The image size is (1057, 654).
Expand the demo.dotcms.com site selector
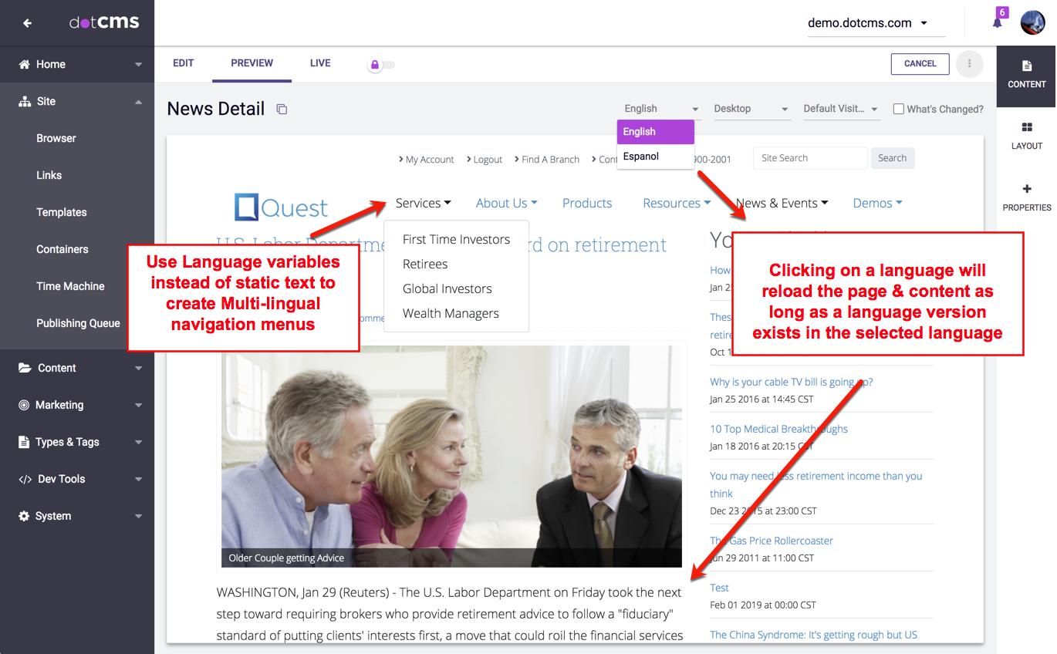pos(867,23)
